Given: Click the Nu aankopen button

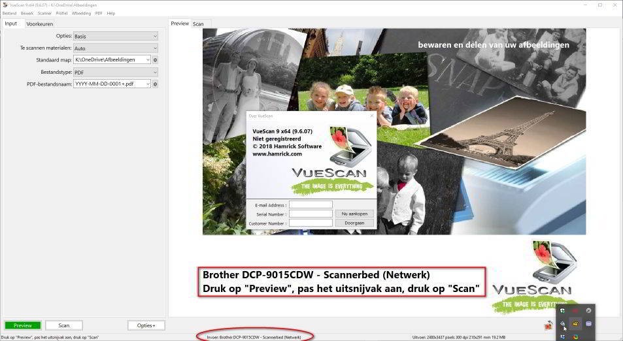Looking at the screenshot, I should 354,214.
